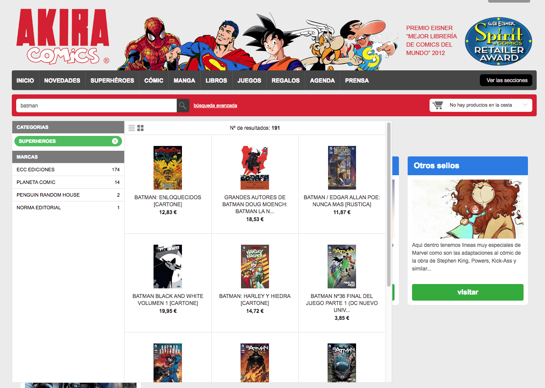
Task: Go to the SUPERHÉROES menu section
Action: point(112,80)
